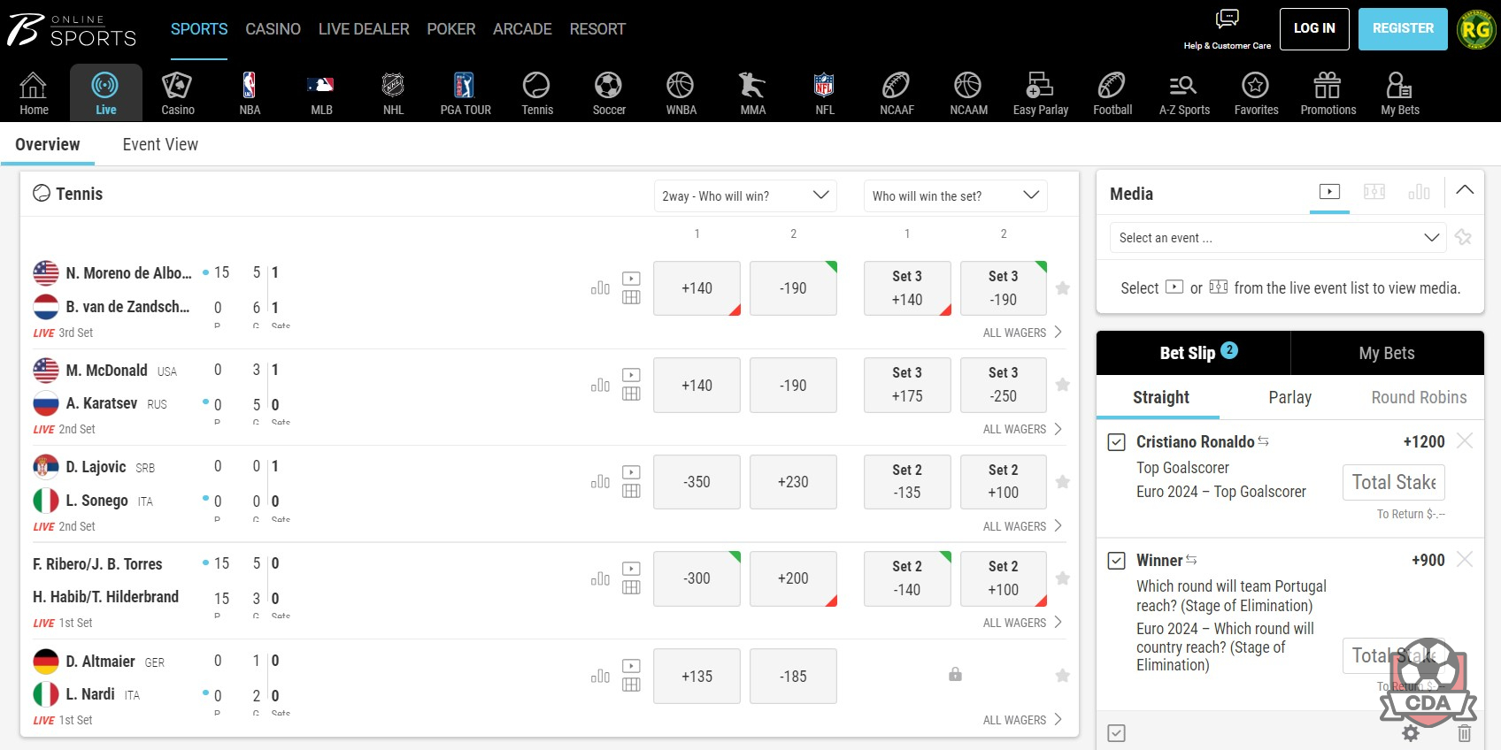The width and height of the screenshot is (1501, 750).
Task: Click the REGISTER button
Action: click(x=1403, y=29)
